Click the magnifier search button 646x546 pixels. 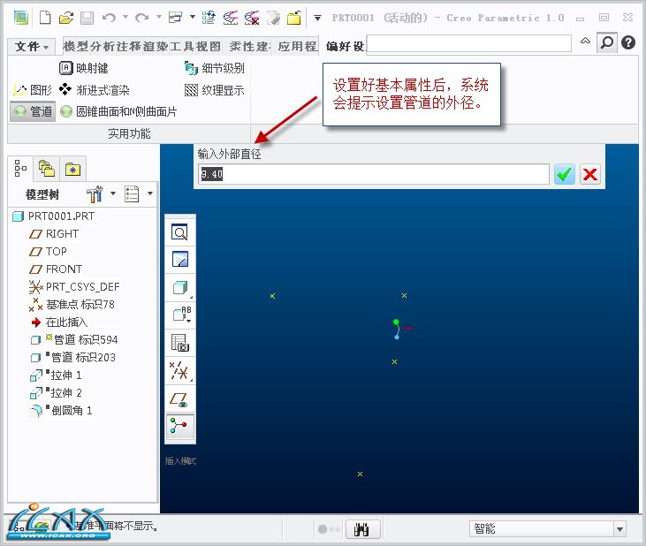tap(607, 42)
